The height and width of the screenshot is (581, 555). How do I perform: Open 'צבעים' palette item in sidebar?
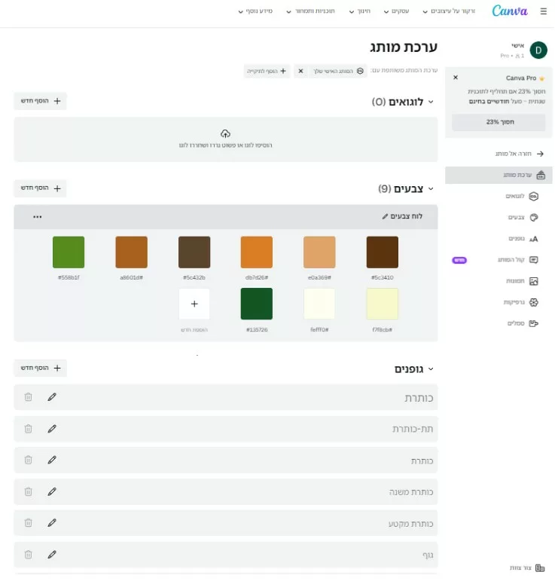pyautogui.click(x=523, y=217)
